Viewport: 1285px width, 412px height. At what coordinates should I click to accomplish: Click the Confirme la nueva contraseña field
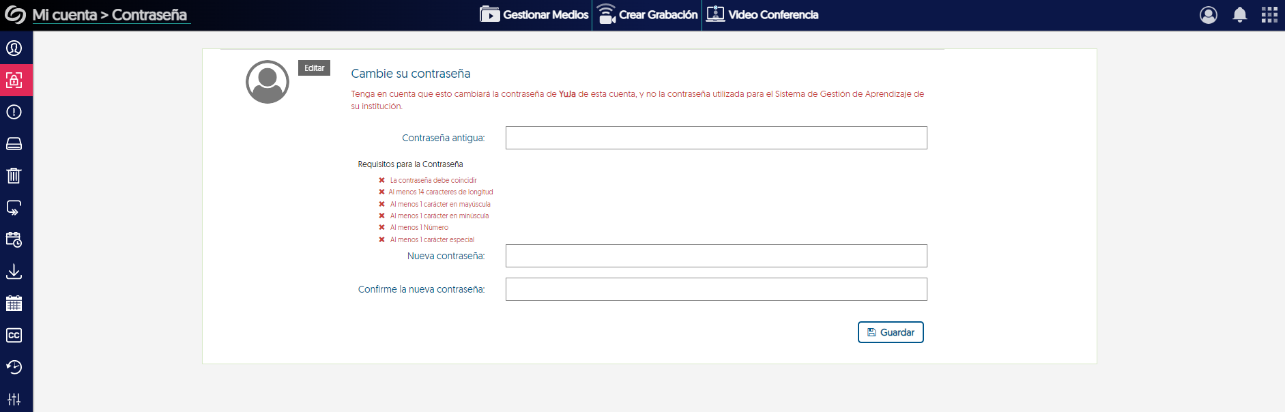coord(716,289)
